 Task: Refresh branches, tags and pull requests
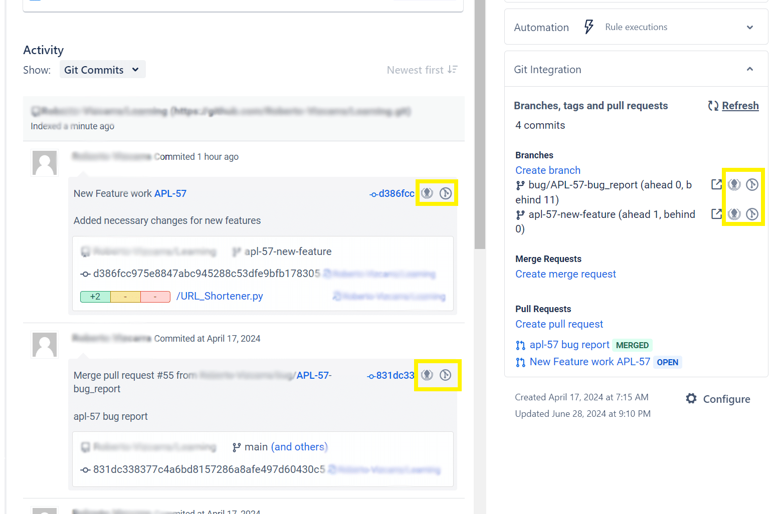[733, 106]
